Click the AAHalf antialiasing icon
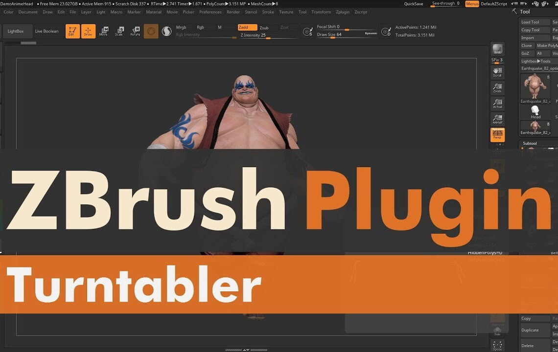The image size is (558, 352). pos(498,119)
